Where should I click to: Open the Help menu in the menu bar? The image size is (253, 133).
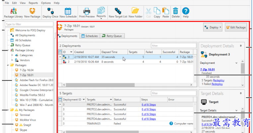click(x=57, y=3)
